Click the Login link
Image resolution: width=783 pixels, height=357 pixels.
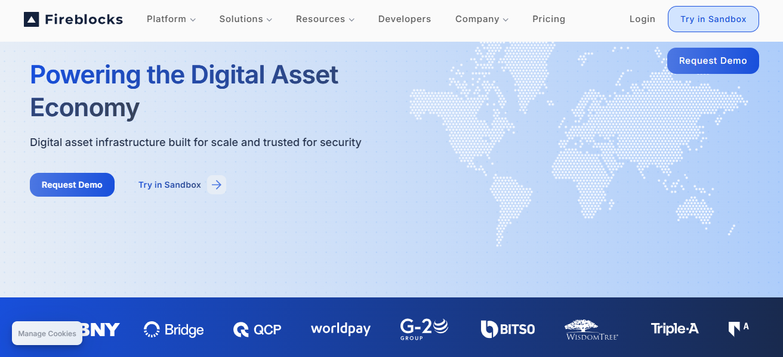(x=642, y=19)
